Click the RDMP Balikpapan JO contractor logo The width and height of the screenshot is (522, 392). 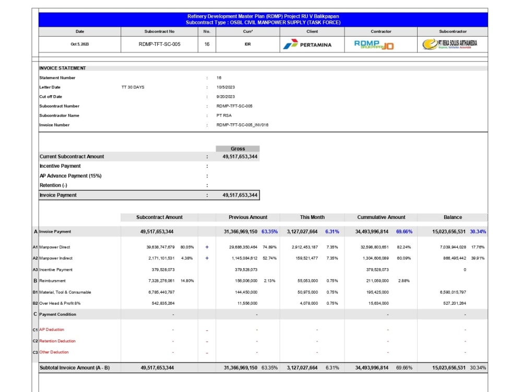(x=374, y=44)
